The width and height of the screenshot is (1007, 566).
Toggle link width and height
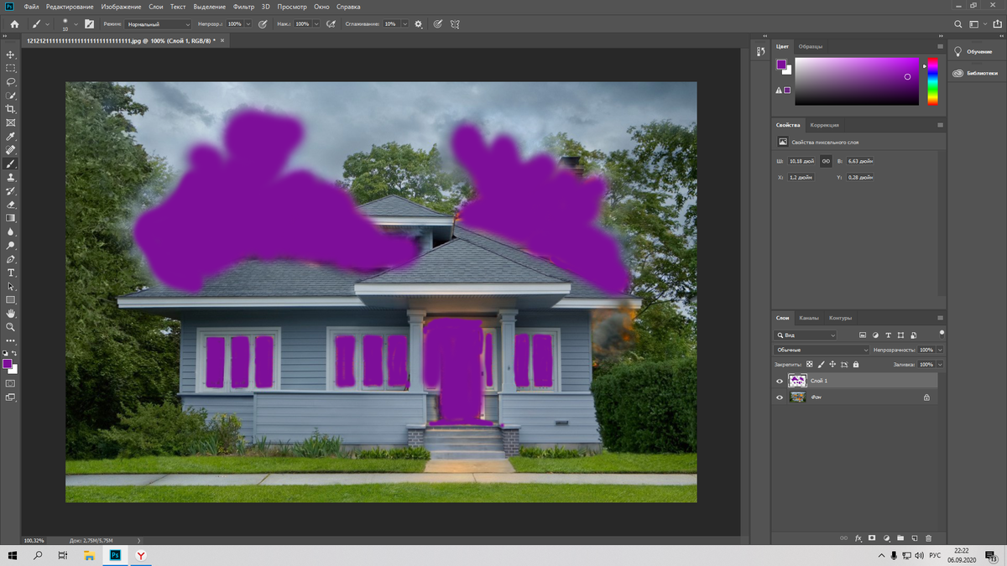pyautogui.click(x=826, y=161)
